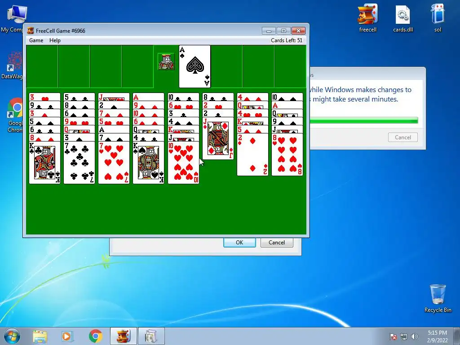
Task: Click the ten of spades atop eighth column
Action: [287, 97]
